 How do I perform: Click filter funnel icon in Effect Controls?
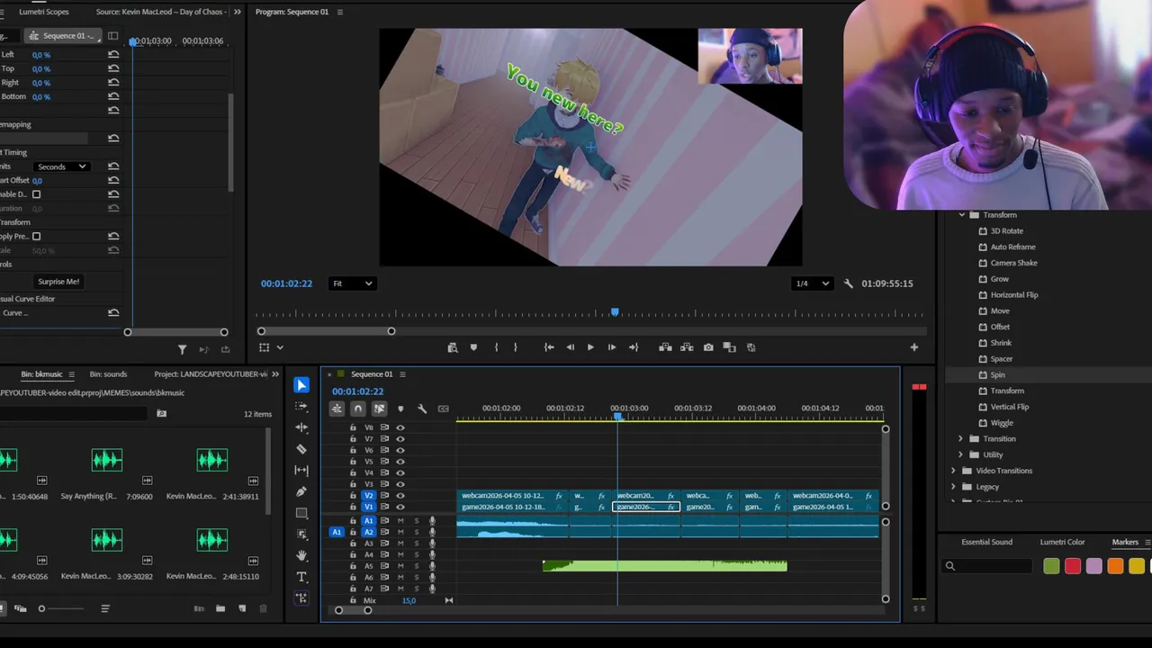click(182, 349)
